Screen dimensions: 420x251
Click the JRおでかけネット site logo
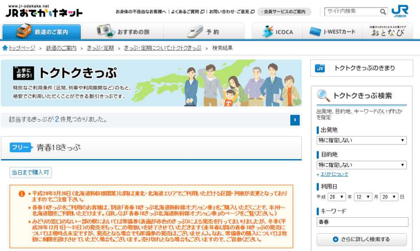44,11
